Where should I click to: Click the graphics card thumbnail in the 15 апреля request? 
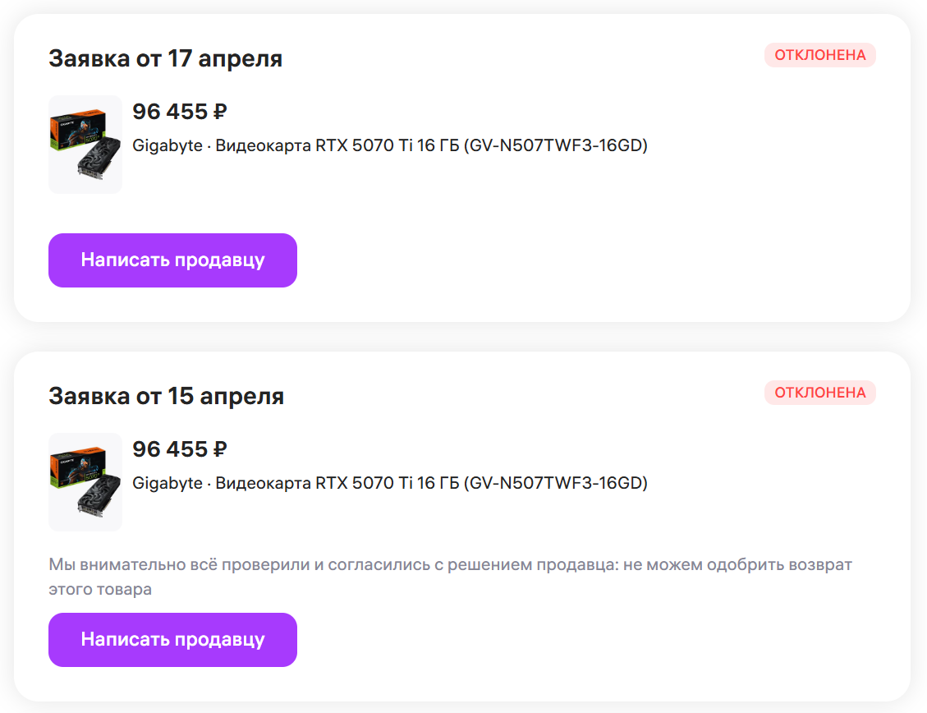[85, 482]
